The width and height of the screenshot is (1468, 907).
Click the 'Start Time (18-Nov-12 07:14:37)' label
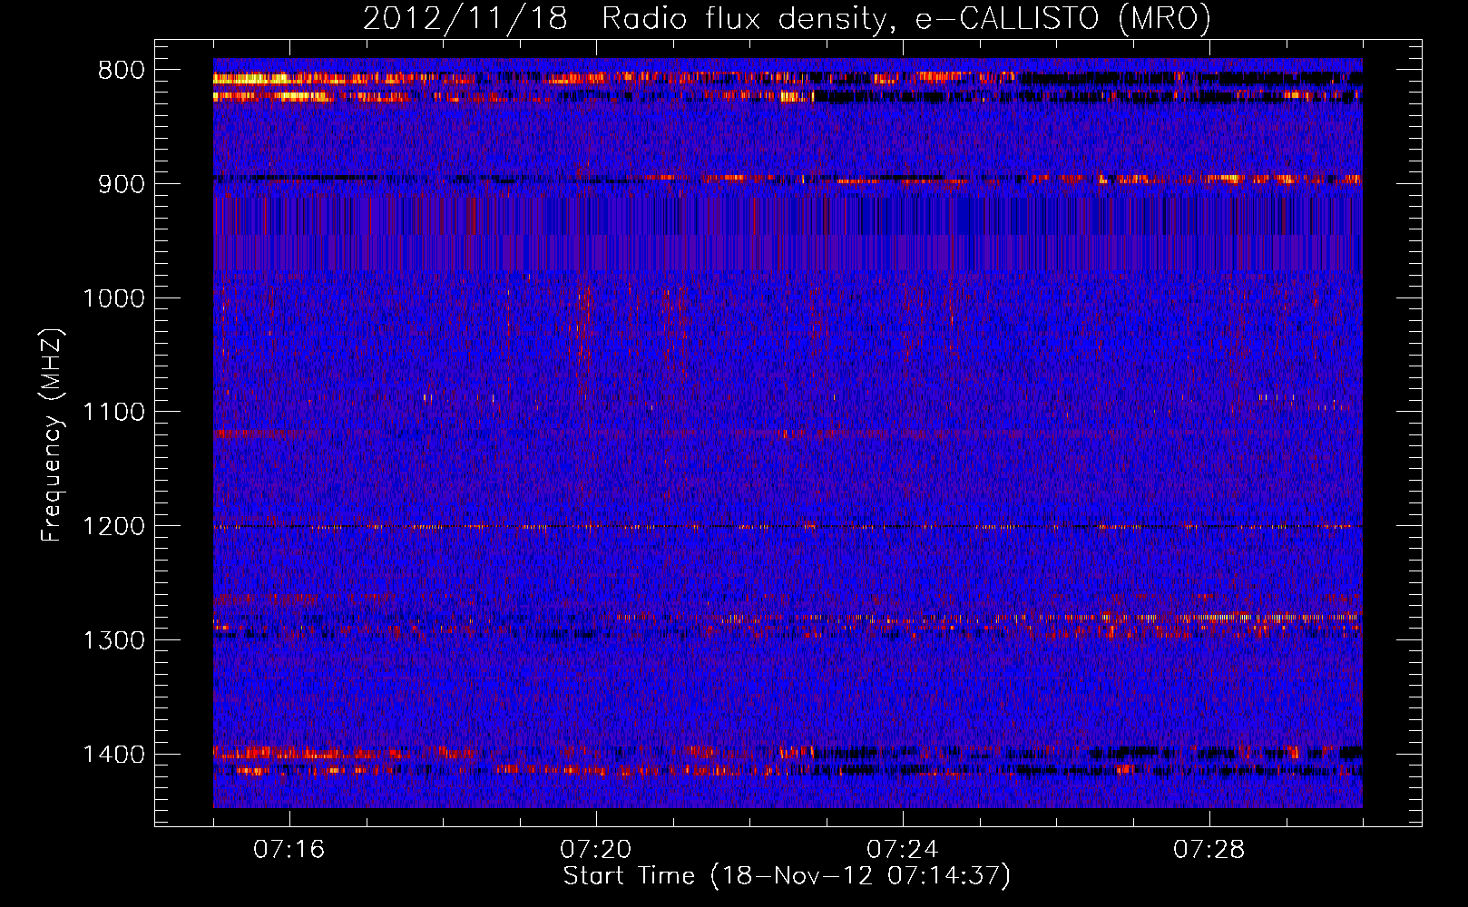(787, 876)
